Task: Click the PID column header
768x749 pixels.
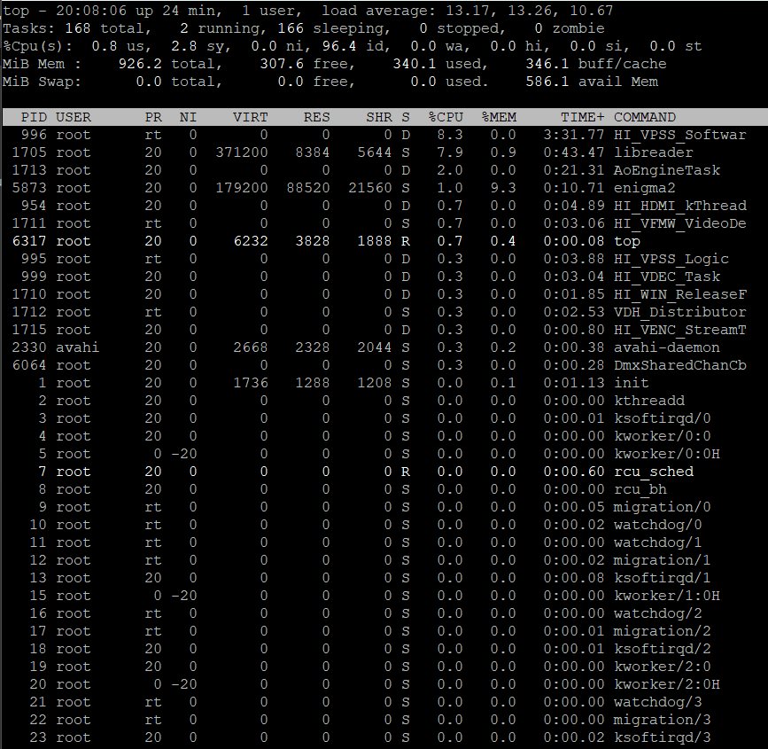Action: click(x=34, y=117)
